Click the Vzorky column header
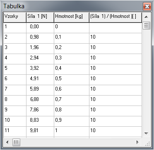Image resolution: width=154 pixels, height=150 pixels. click(15, 17)
